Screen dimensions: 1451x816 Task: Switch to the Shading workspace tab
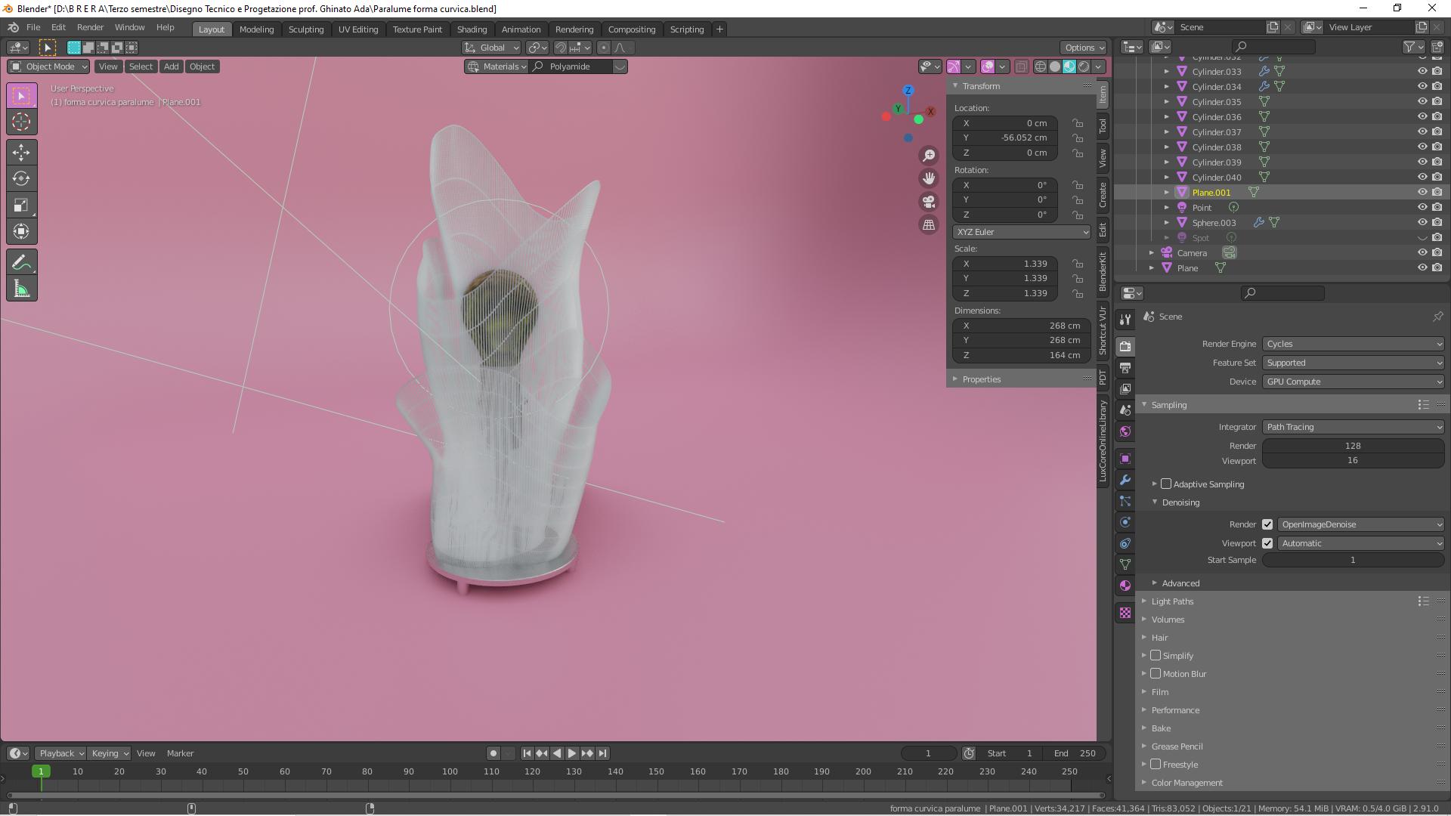pos(472,29)
